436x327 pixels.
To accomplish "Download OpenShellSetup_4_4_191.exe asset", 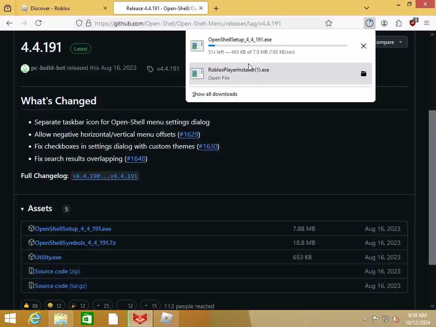I will click(x=73, y=229).
